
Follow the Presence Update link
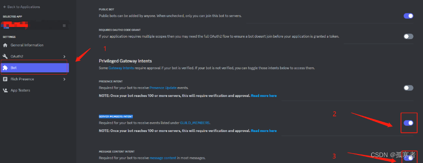(163, 88)
